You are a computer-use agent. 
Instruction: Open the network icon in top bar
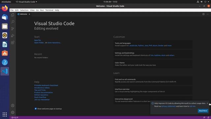198,2
